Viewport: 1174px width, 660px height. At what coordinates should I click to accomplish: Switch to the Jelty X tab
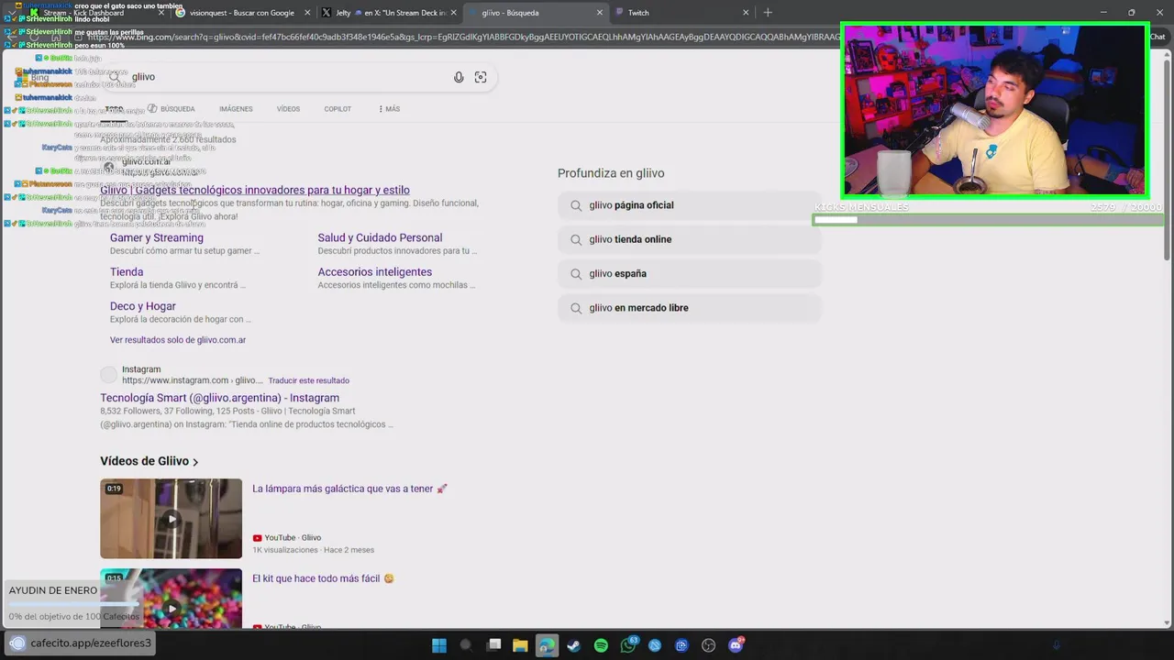click(x=387, y=13)
